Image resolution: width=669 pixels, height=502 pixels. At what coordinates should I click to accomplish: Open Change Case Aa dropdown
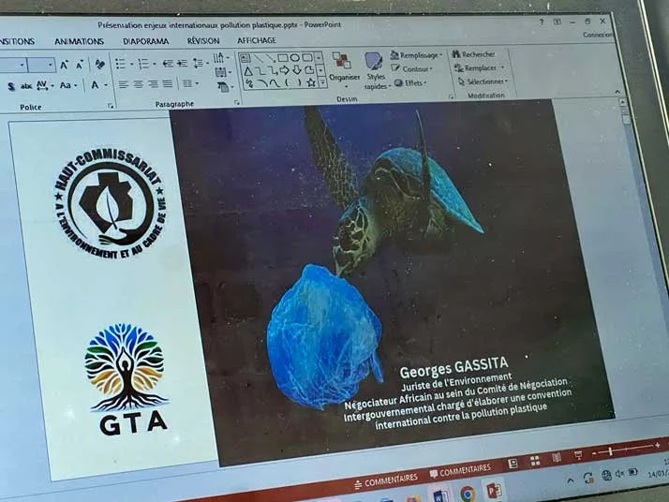pyautogui.click(x=68, y=85)
